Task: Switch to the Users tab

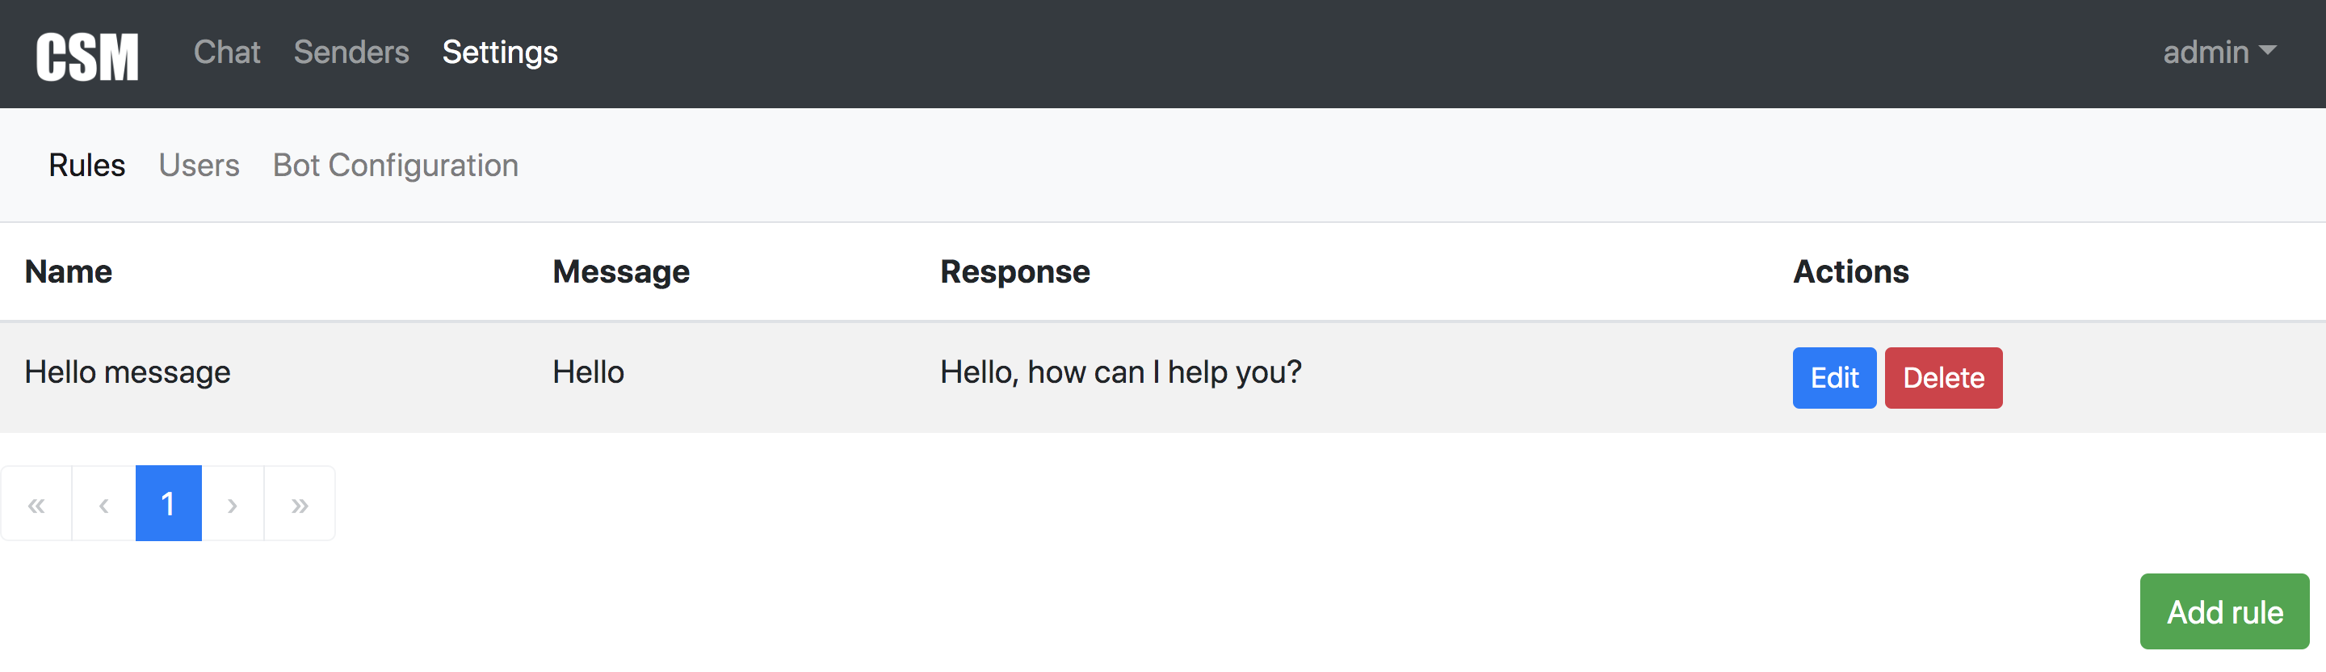Action: click(x=199, y=166)
